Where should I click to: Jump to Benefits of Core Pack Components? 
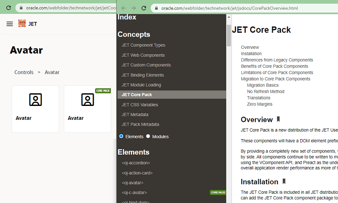[274, 66]
